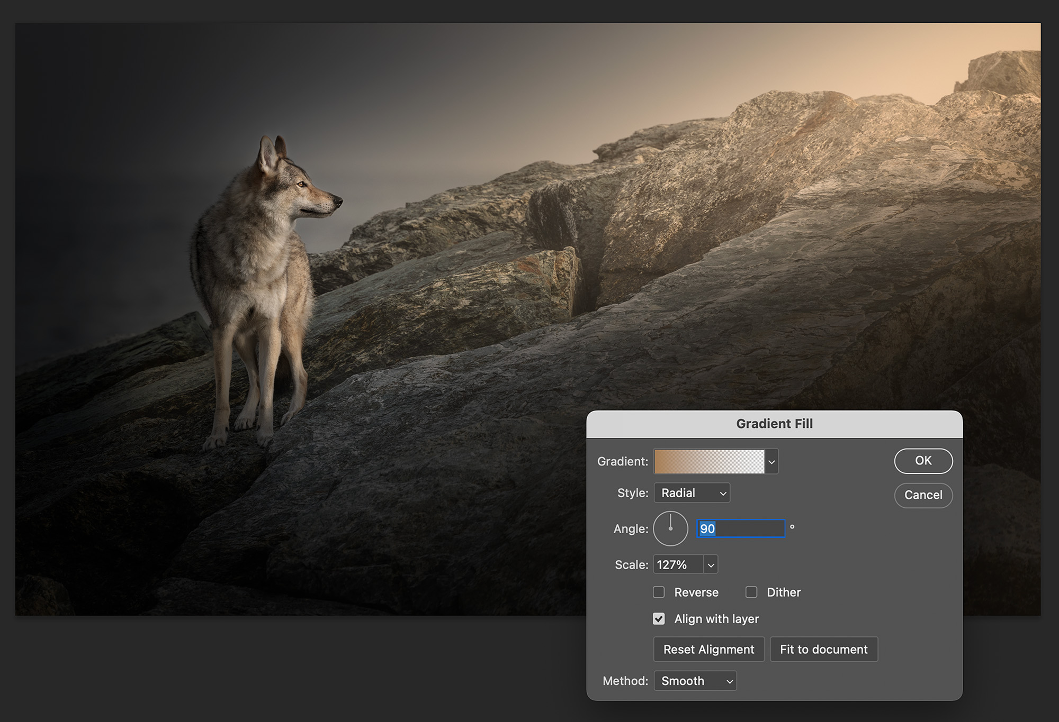Enable the Dither checkbox
1059x722 pixels.
tap(751, 592)
